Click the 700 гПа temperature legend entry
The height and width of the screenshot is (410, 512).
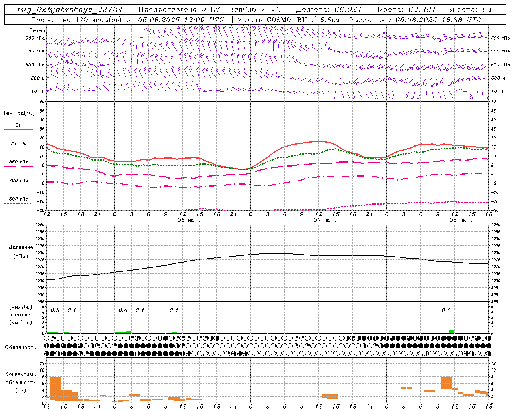coord(18,181)
